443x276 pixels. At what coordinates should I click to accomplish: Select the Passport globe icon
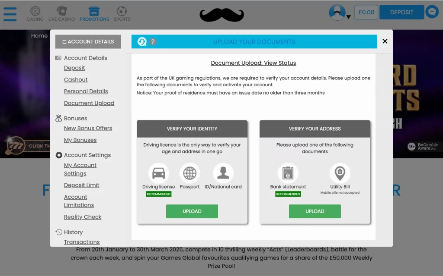coord(189,173)
